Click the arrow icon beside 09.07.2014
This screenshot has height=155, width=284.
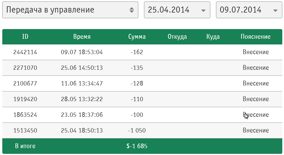pos(275,10)
